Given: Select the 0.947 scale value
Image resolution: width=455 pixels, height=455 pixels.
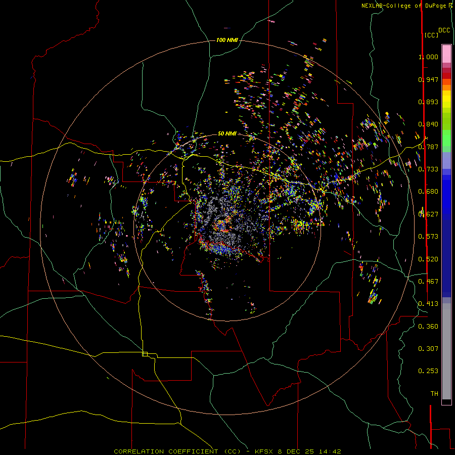Looking at the screenshot, I should (428, 79).
